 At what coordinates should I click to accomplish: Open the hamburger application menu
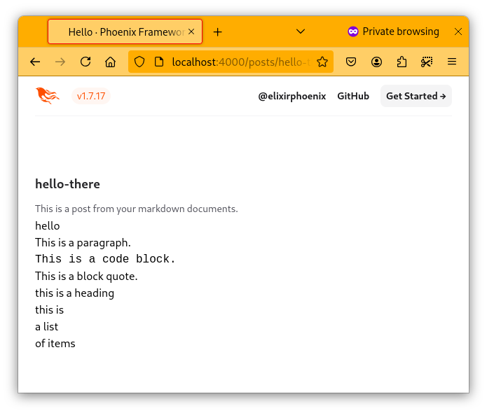tap(452, 62)
